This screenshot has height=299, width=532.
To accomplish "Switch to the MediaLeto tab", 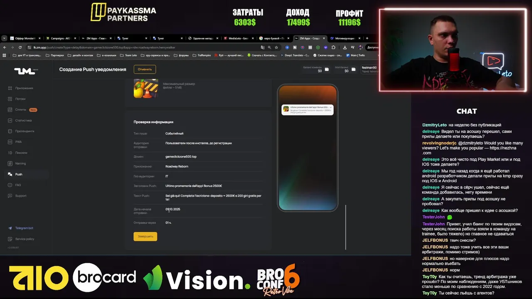I will 238,38.
